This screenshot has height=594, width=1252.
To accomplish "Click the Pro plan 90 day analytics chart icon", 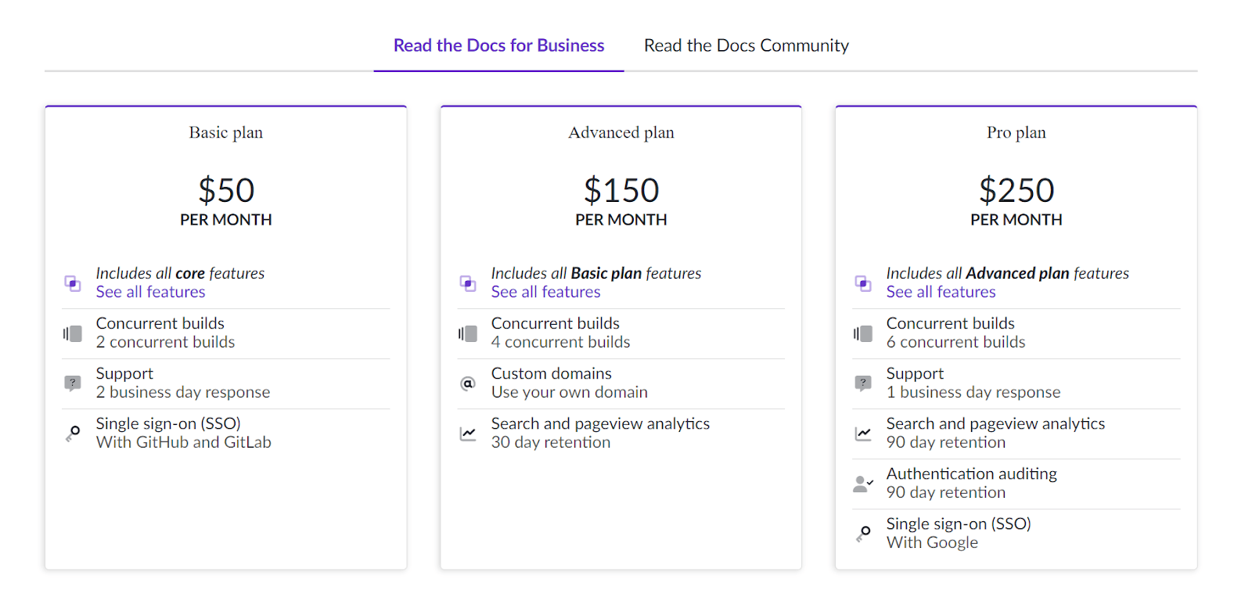I will (863, 434).
